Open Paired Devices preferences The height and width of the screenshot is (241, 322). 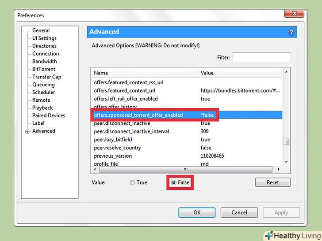pos(49,115)
